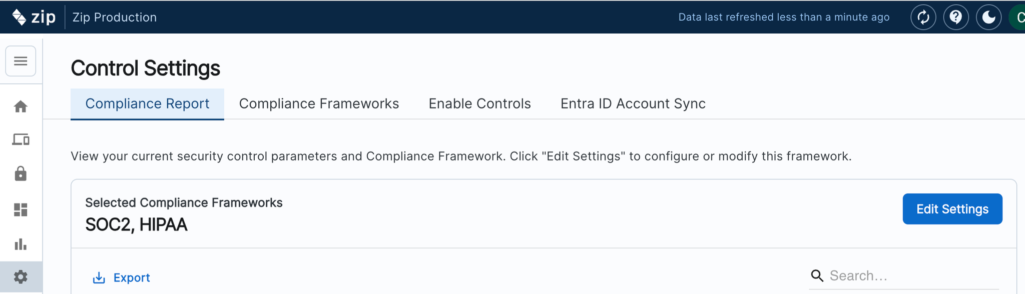Select the settings gear in the sidebar
1025x294 pixels.
(x=21, y=277)
